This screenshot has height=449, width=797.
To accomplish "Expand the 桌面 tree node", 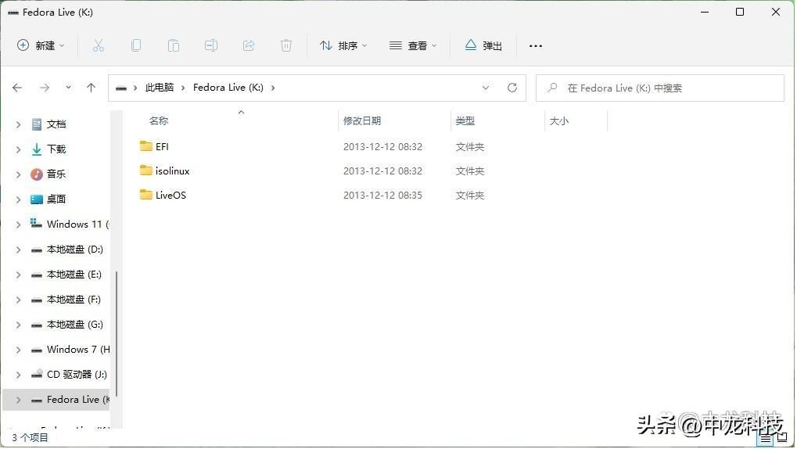I will click(18, 199).
